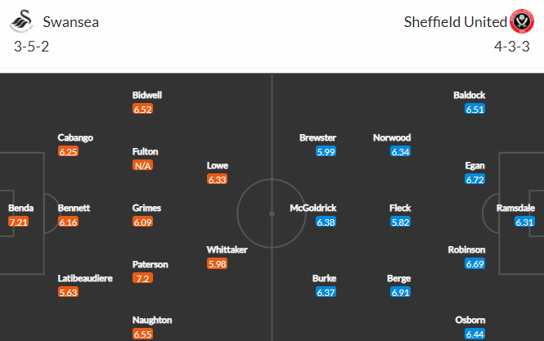Click Latibeaudiere's 5.63 rating badge
The height and width of the screenshot is (341, 544).
pyautogui.click(x=68, y=292)
